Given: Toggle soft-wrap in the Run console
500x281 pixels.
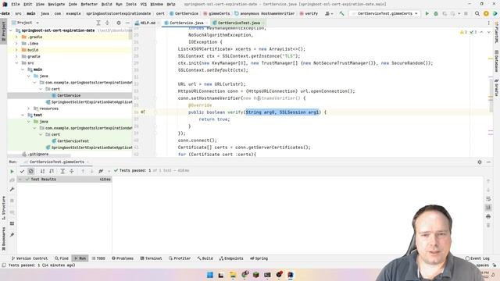Looking at the screenshot, I should coord(488,199).
